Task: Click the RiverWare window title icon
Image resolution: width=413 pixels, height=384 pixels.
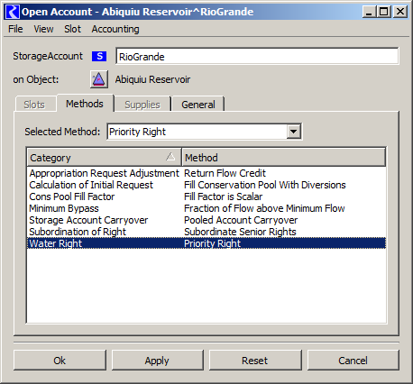Action: pyautogui.click(x=13, y=12)
